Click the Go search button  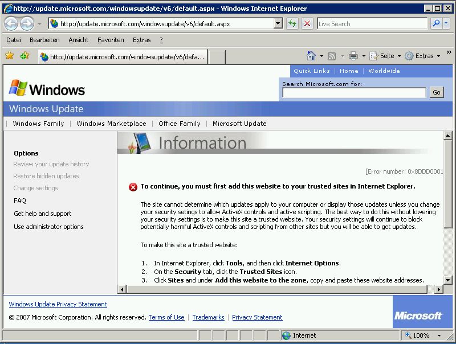[x=437, y=92]
